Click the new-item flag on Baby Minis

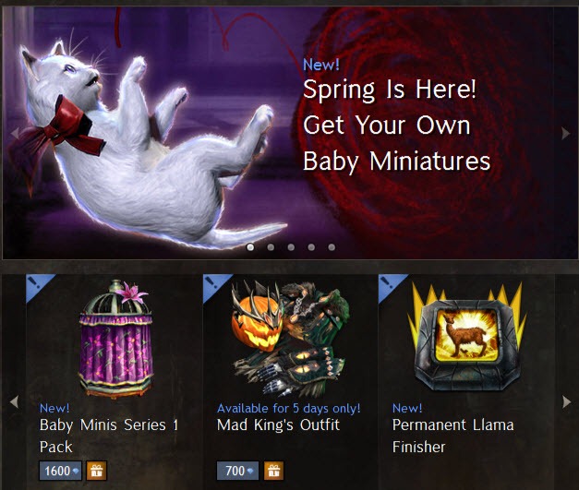[x=39, y=287]
